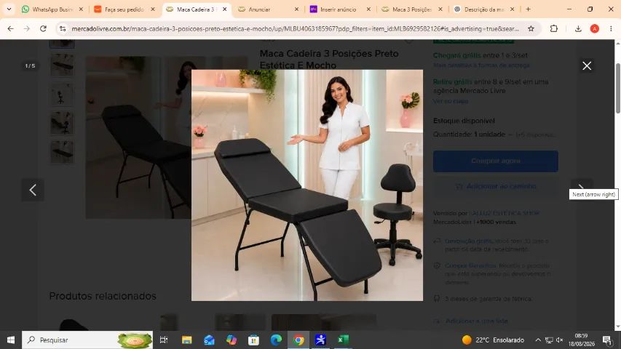This screenshot has height=349, width=621.
Task: Switch to Anunciar tab
Action: click(267, 9)
